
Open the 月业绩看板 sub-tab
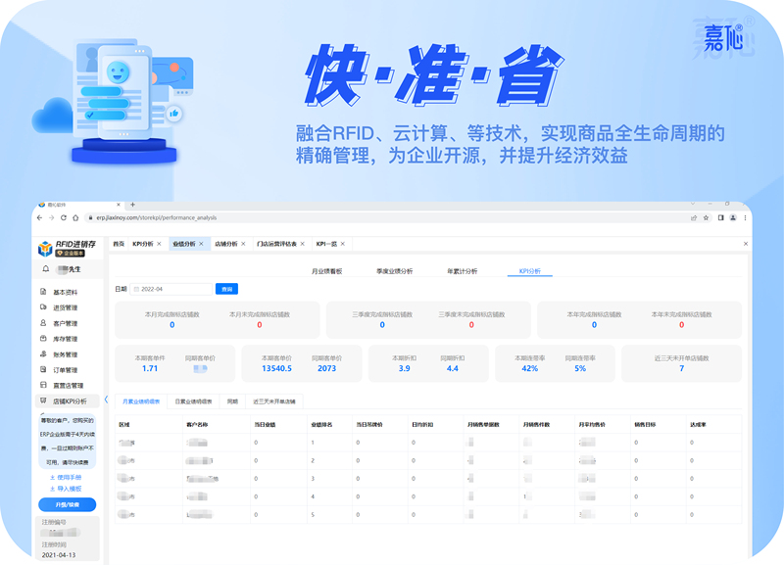(327, 271)
